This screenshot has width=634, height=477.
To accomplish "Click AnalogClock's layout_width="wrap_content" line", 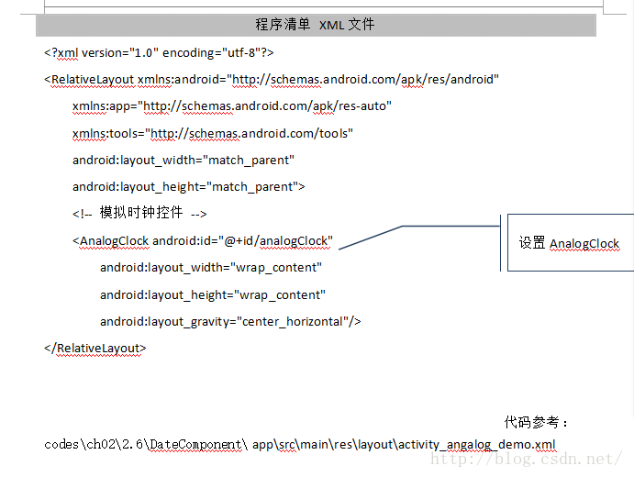I will [x=211, y=268].
